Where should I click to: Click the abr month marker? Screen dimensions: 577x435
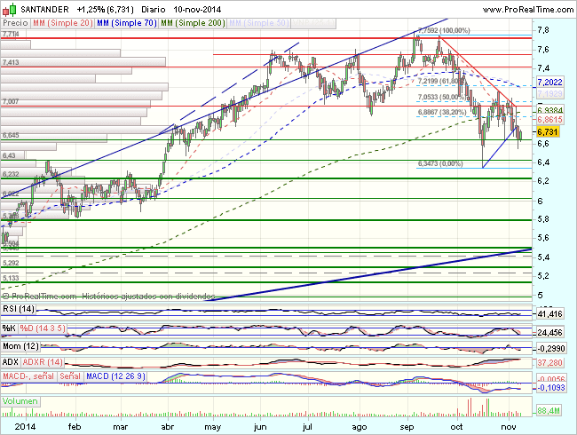(168, 427)
